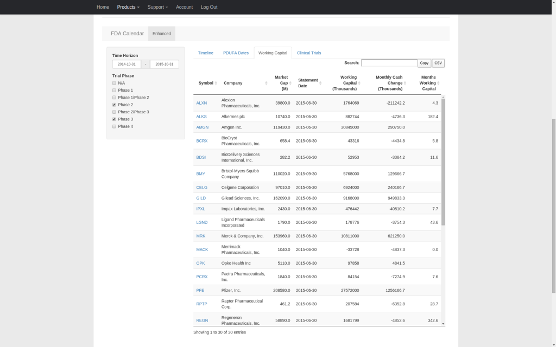Click the table scrollbar down arrow
The image size is (556, 347).
pos(443,324)
